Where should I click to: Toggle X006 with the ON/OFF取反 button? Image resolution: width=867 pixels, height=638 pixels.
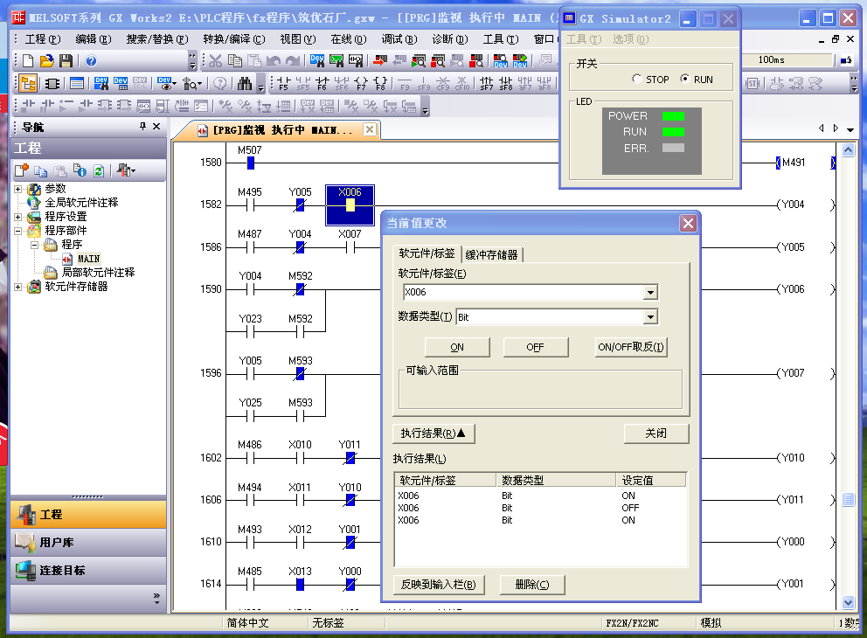click(631, 347)
